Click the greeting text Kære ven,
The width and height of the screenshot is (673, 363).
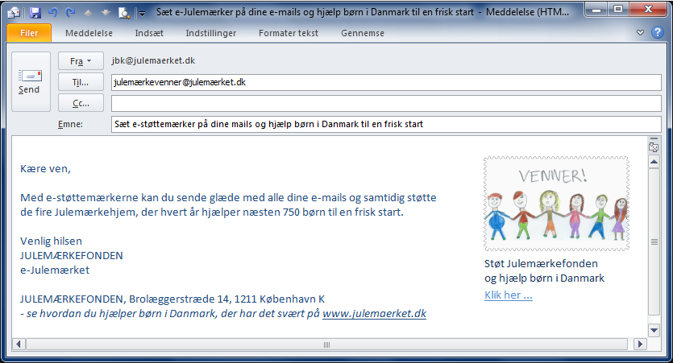click(45, 169)
